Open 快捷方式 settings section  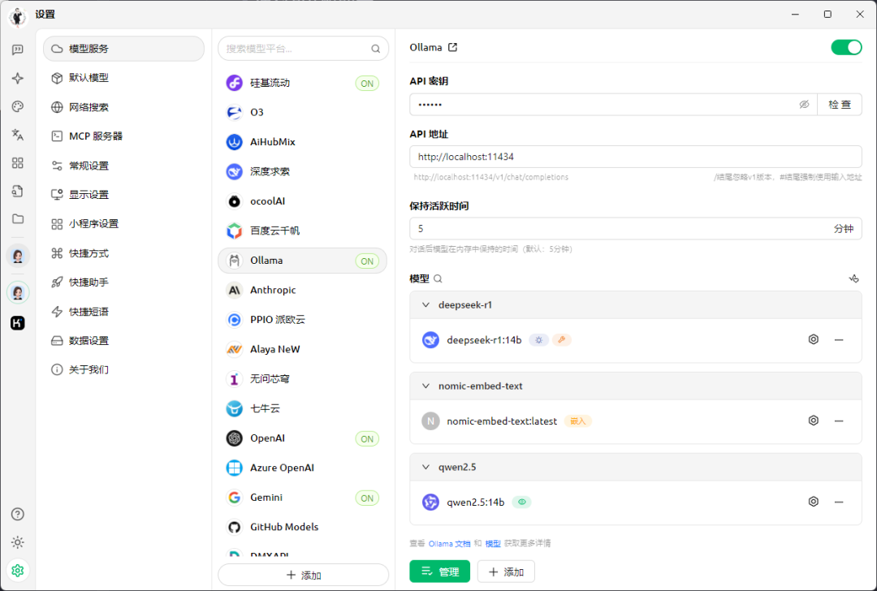coord(123,253)
